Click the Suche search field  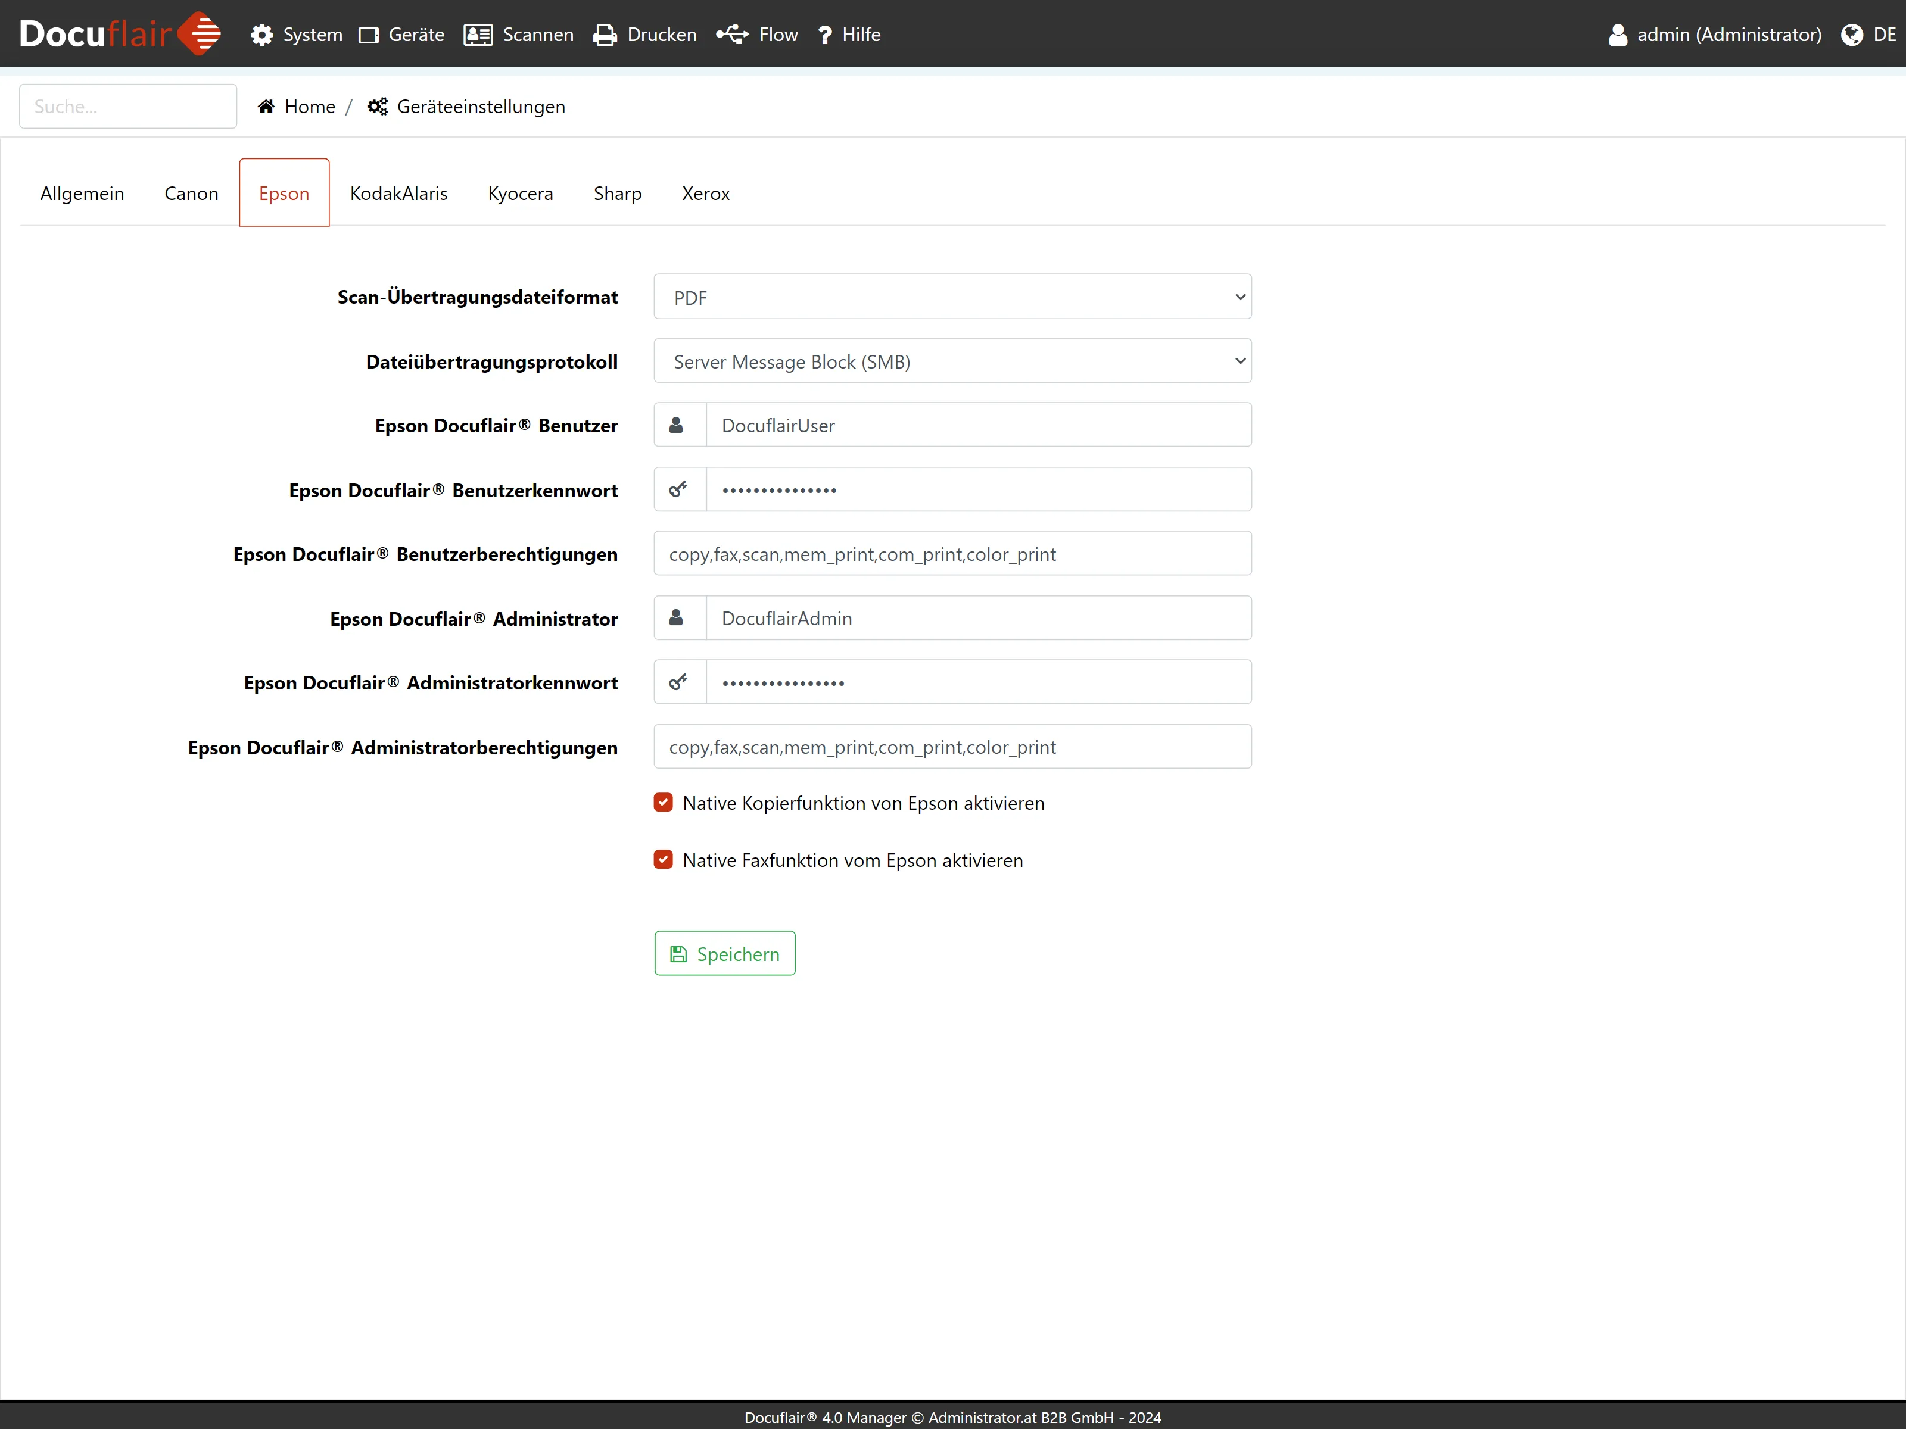pos(127,106)
